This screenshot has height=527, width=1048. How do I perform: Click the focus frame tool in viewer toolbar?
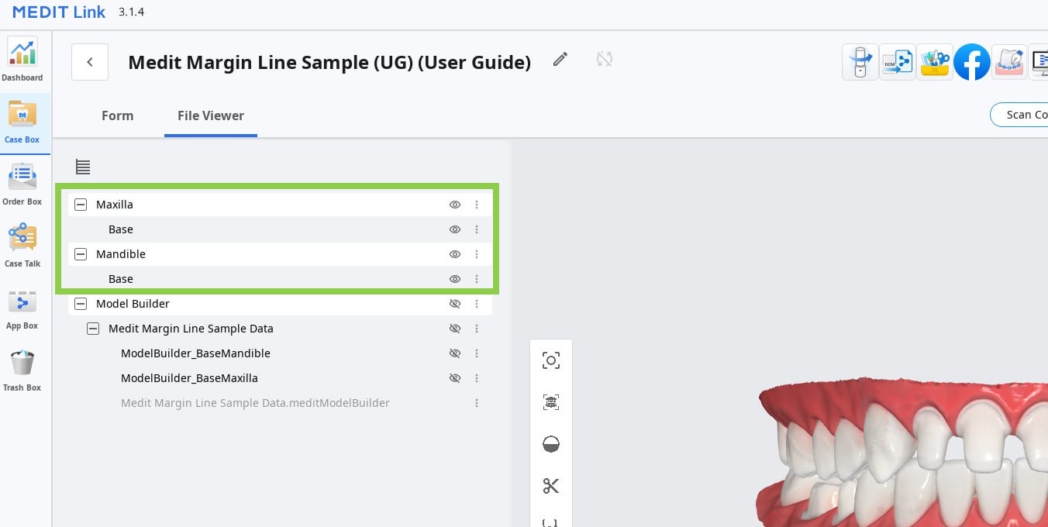[551, 360]
